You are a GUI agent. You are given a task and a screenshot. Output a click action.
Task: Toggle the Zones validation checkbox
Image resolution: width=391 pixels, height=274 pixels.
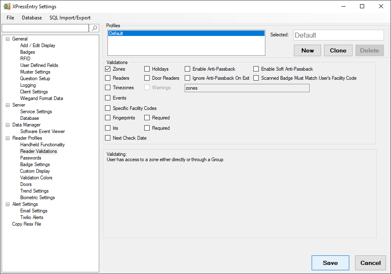[x=108, y=69]
